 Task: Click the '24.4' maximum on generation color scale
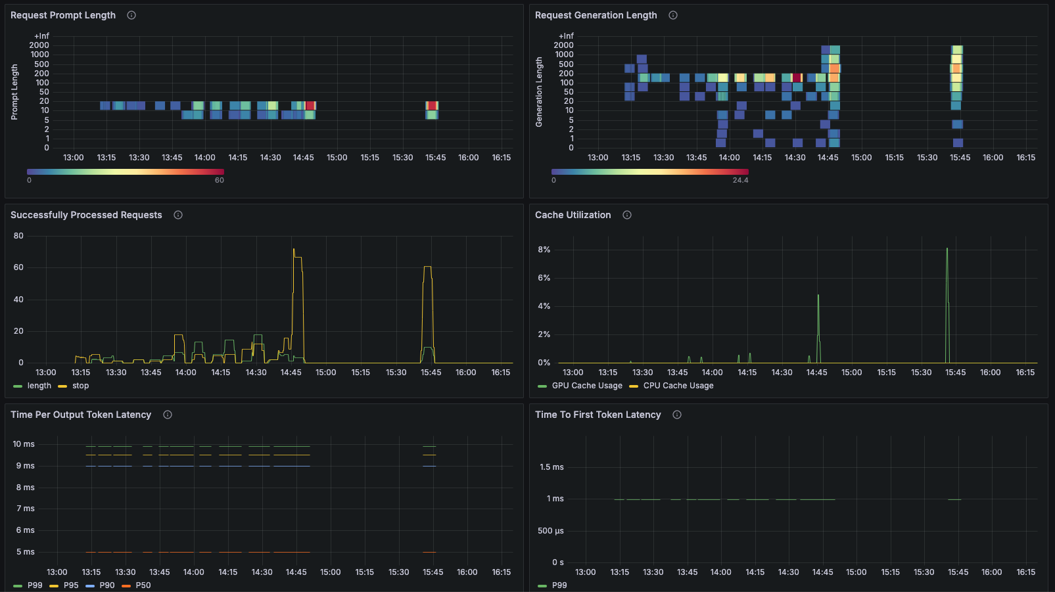tap(741, 180)
